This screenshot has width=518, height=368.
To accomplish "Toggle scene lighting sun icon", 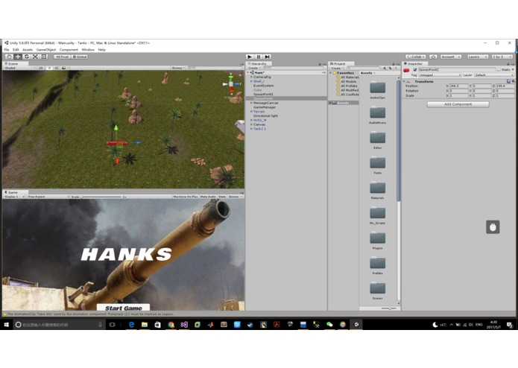I will pyautogui.click(x=49, y=68).
